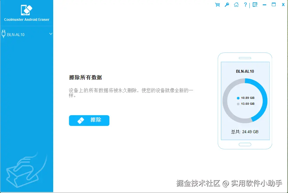
Task: Select BLN-AL10 in the sidebar
Action: pos(16,34)
